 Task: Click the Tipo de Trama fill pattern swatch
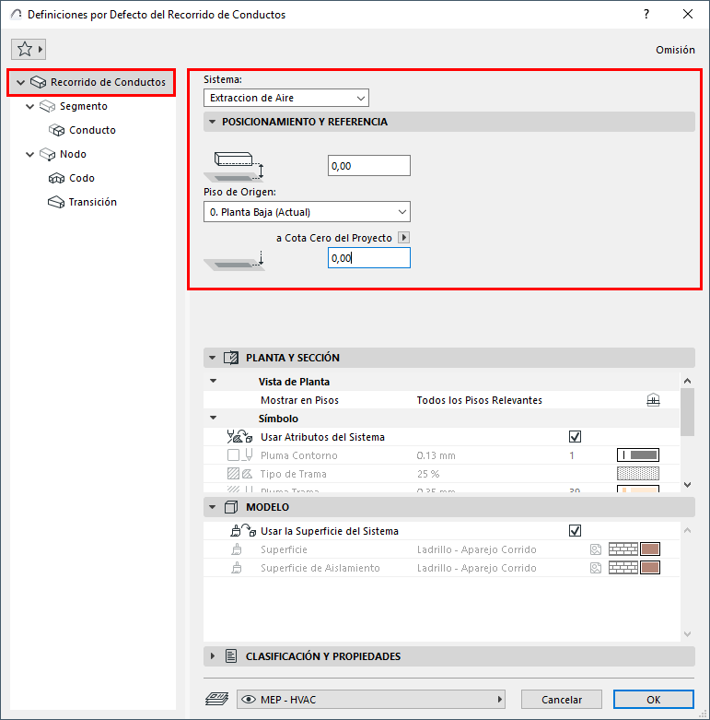638,474
